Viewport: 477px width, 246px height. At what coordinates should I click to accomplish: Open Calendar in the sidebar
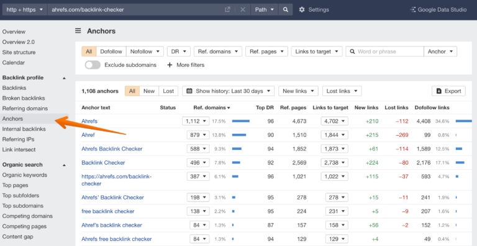coord(14,63)
